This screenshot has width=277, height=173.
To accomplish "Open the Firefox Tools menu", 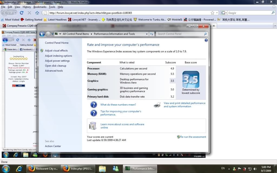I will point(52,7).
